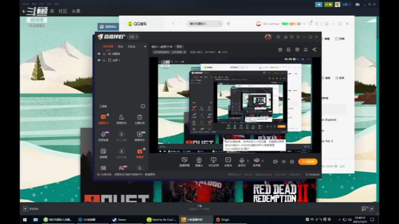Click the record video icon beside start button
The height and width of the screenshot is (224, 399).
[275, 161]
